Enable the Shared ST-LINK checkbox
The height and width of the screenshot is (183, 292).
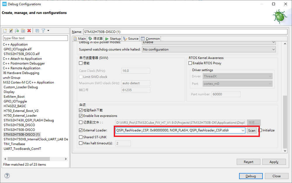click(81, 137)
